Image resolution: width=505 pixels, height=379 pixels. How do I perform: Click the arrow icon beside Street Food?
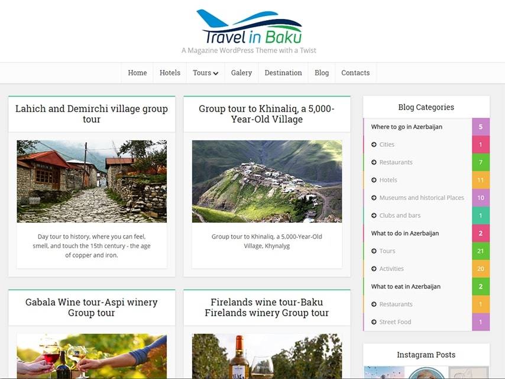[x=374, y=322]
